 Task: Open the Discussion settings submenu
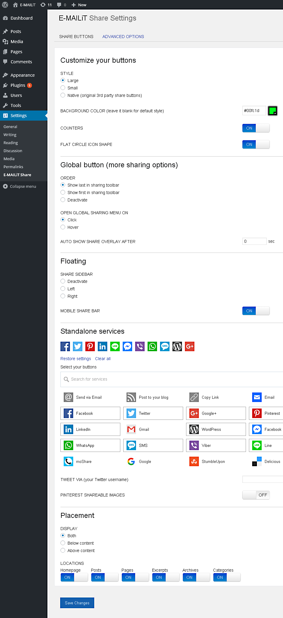pyautogui.click(x=13, y=151)
